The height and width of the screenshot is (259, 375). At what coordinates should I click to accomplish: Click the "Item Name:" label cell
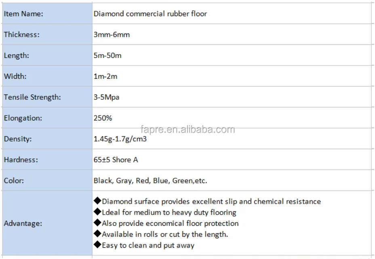(23, 14)
